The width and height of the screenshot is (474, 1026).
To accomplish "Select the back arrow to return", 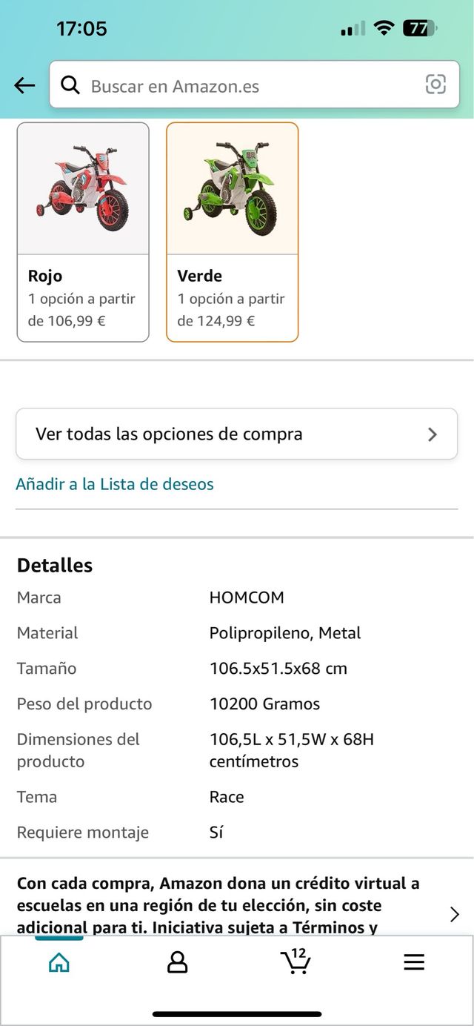I will (24, 85).
